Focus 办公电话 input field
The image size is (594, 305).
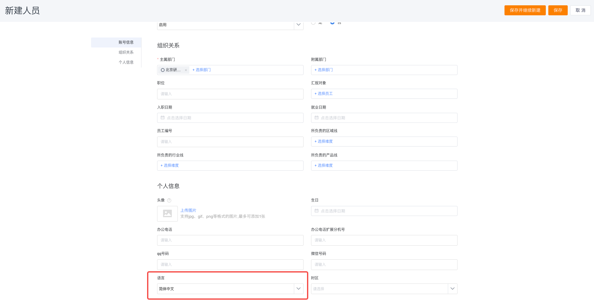(230, 240)
